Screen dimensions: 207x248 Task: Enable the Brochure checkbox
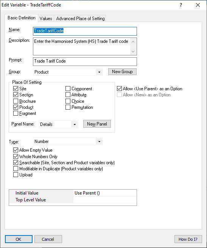tap(16, 101)
